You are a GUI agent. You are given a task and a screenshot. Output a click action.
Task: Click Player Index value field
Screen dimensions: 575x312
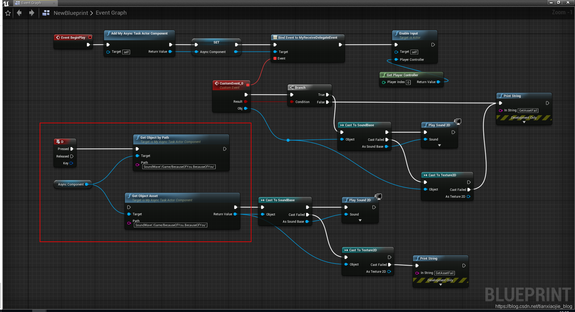pyautogui.click(x=408, y=82)
